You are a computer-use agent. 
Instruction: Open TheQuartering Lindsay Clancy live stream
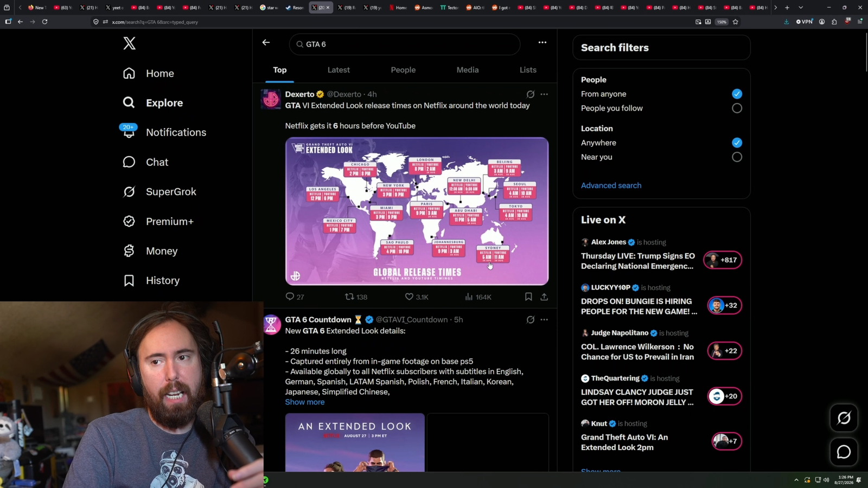point(637,397)
